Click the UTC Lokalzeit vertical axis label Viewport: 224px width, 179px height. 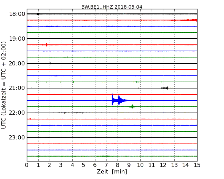(4, 85)
